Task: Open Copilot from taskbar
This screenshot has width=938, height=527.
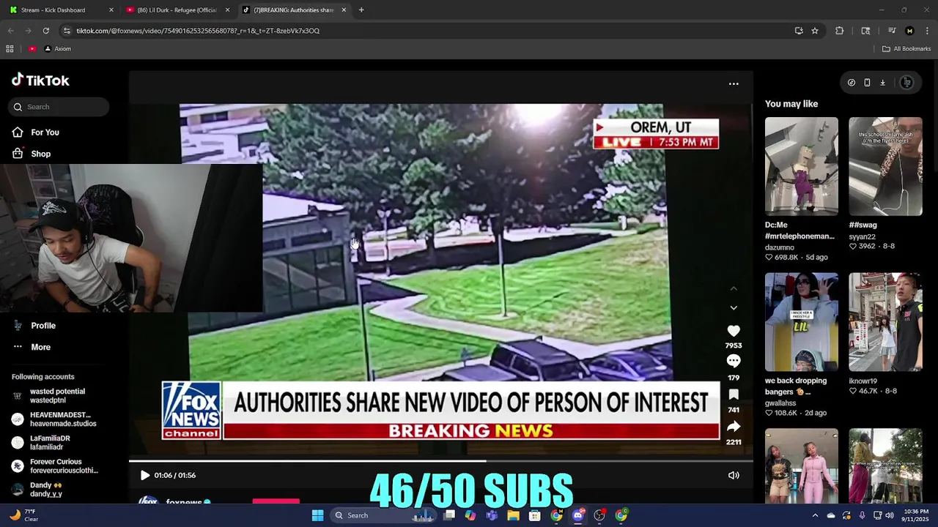Action: 470,515
